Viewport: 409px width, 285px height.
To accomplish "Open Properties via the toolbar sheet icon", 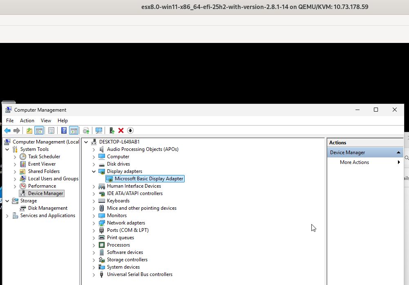I will click(x=51, y=130).
